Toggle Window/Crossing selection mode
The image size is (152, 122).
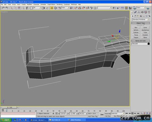point(44,8)
